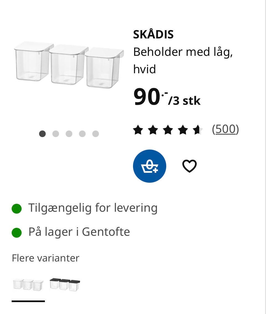Show last image via fifth carousel dot
This screenshot has width=266, height=314.
96,134
